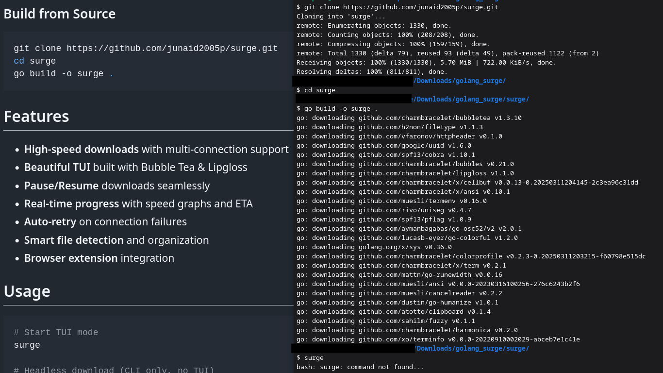
Task: Click '# Headless download' comment line
Action: coord(114,370)
